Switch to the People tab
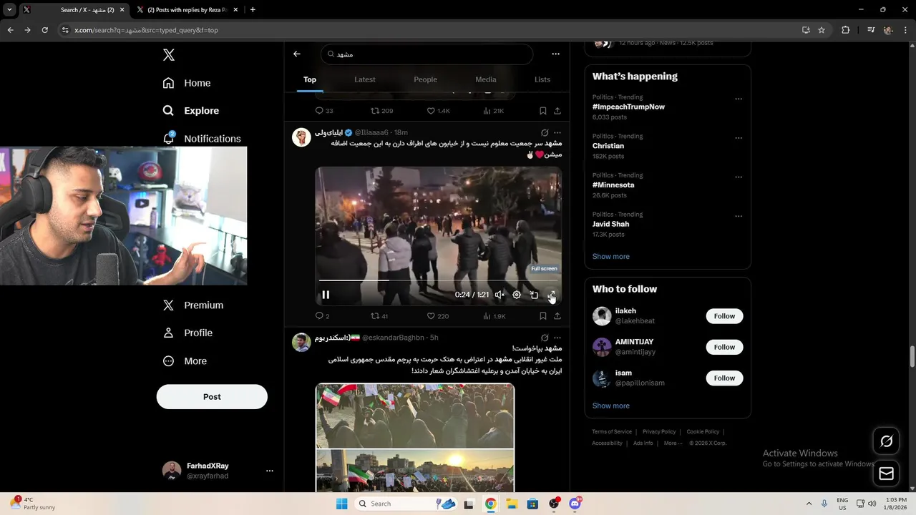This screenshot has height=515, width=916. click(x=425, y=79)
